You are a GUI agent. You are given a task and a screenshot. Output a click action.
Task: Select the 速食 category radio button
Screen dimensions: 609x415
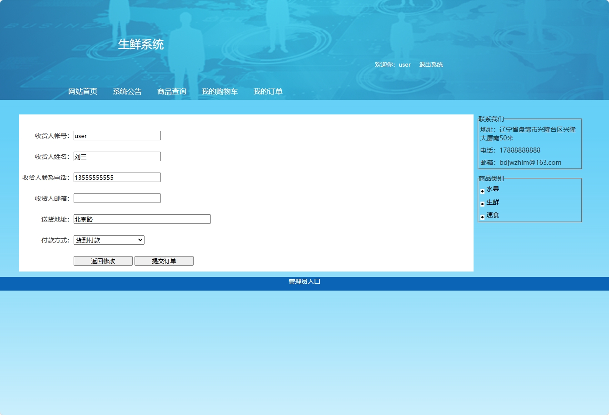[482, 217]
